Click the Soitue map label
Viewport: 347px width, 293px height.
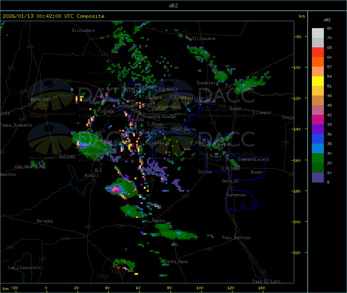pos(205,172)
